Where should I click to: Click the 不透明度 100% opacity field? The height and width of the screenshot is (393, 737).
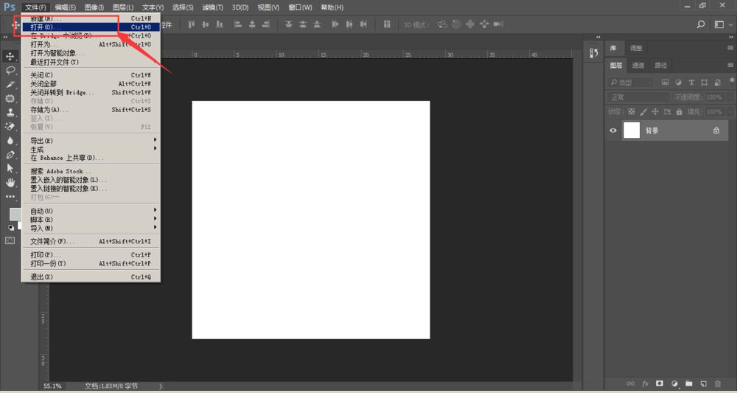coord(714,97)
